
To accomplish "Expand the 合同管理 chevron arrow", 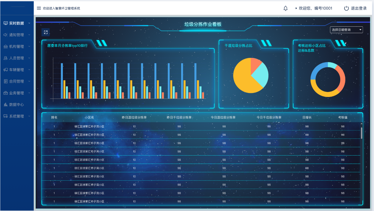I will point(29,81).
